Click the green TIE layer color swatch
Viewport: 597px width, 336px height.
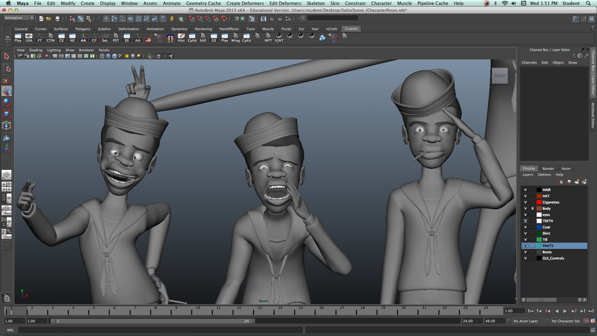pos(539,240)
